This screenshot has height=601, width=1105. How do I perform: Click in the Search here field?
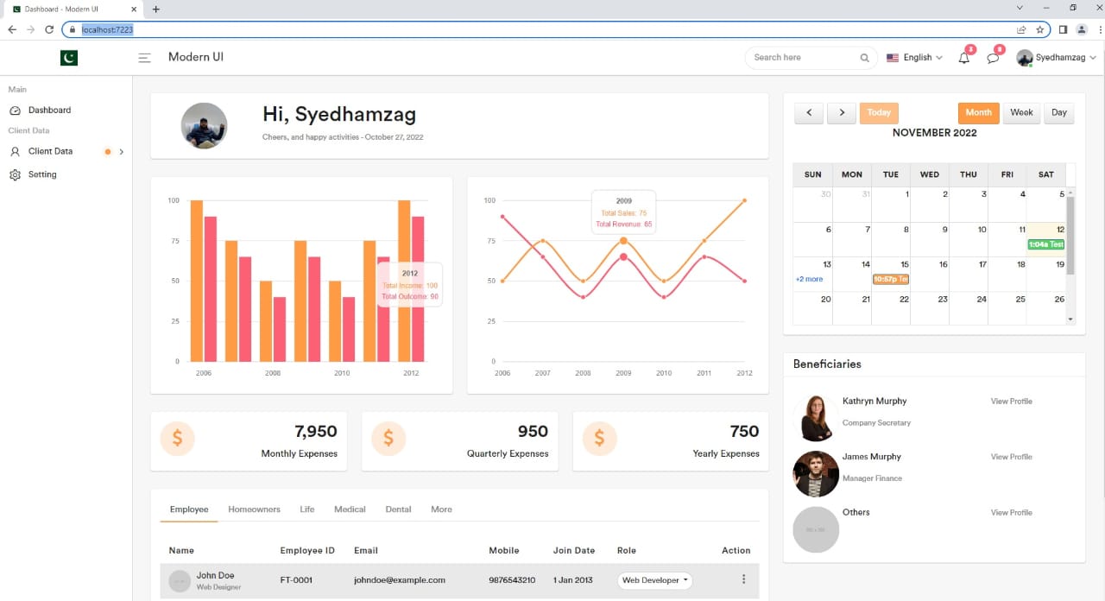[803, 58]
